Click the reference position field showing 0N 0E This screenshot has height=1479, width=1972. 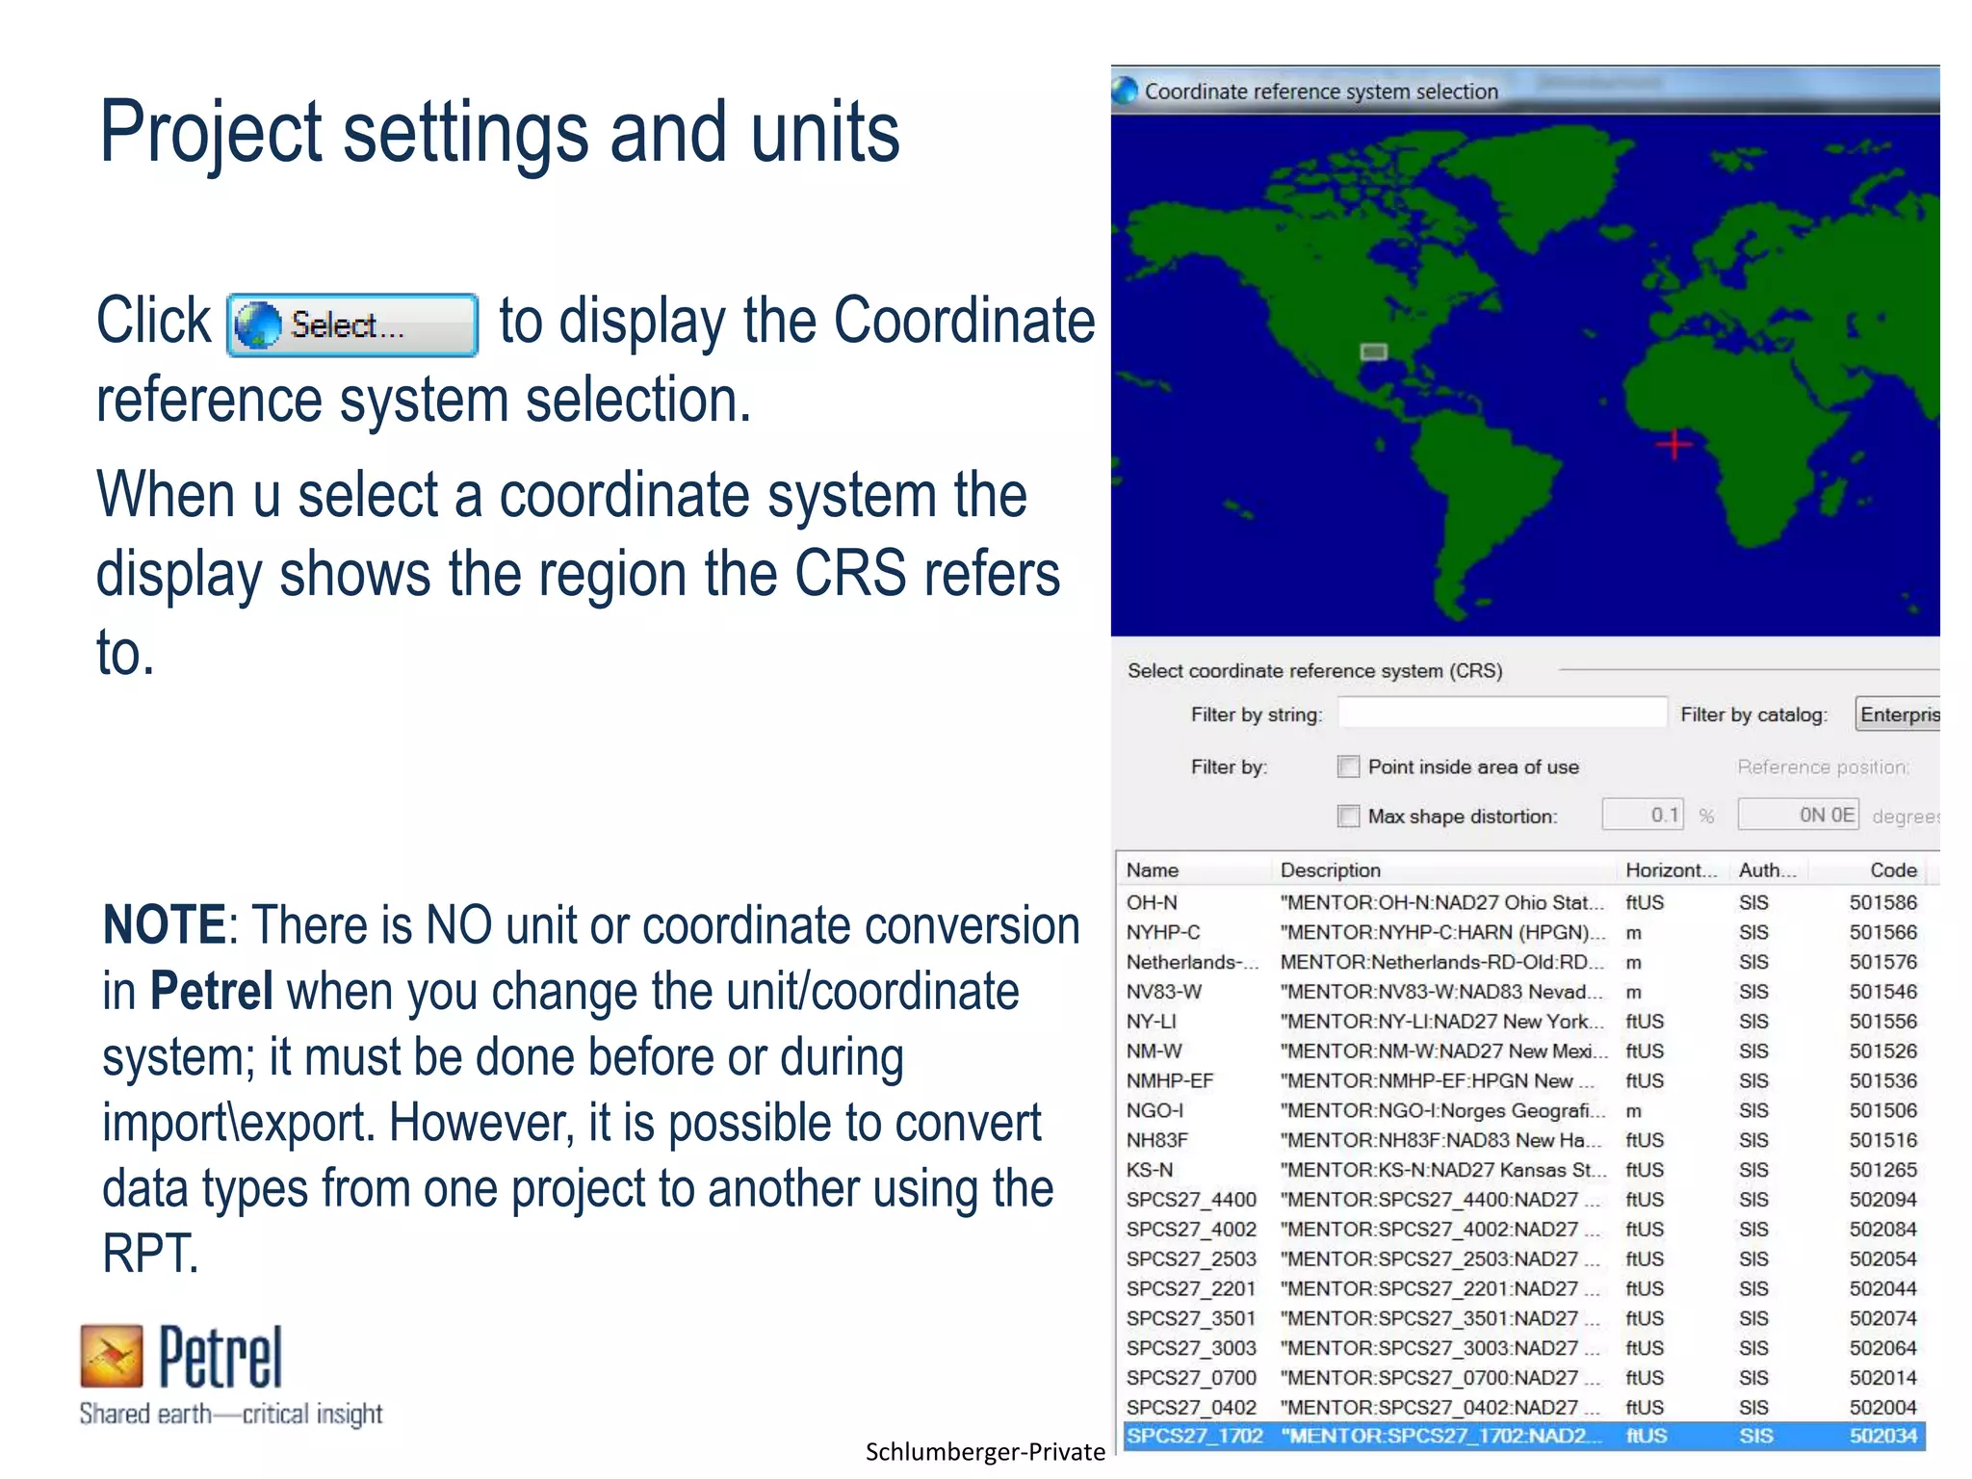(1797, 815)
